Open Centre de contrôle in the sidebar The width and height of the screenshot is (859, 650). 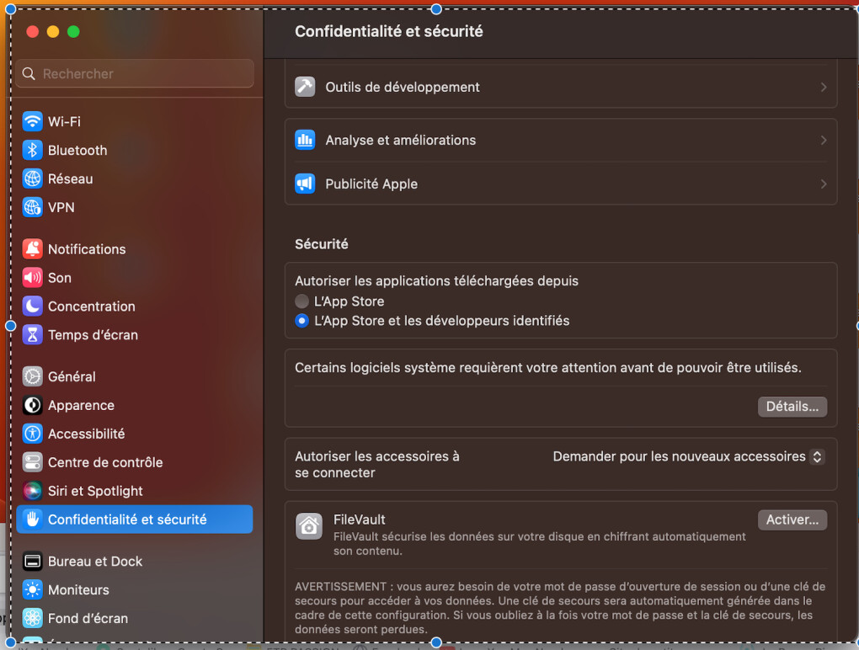tap(135, 462)
